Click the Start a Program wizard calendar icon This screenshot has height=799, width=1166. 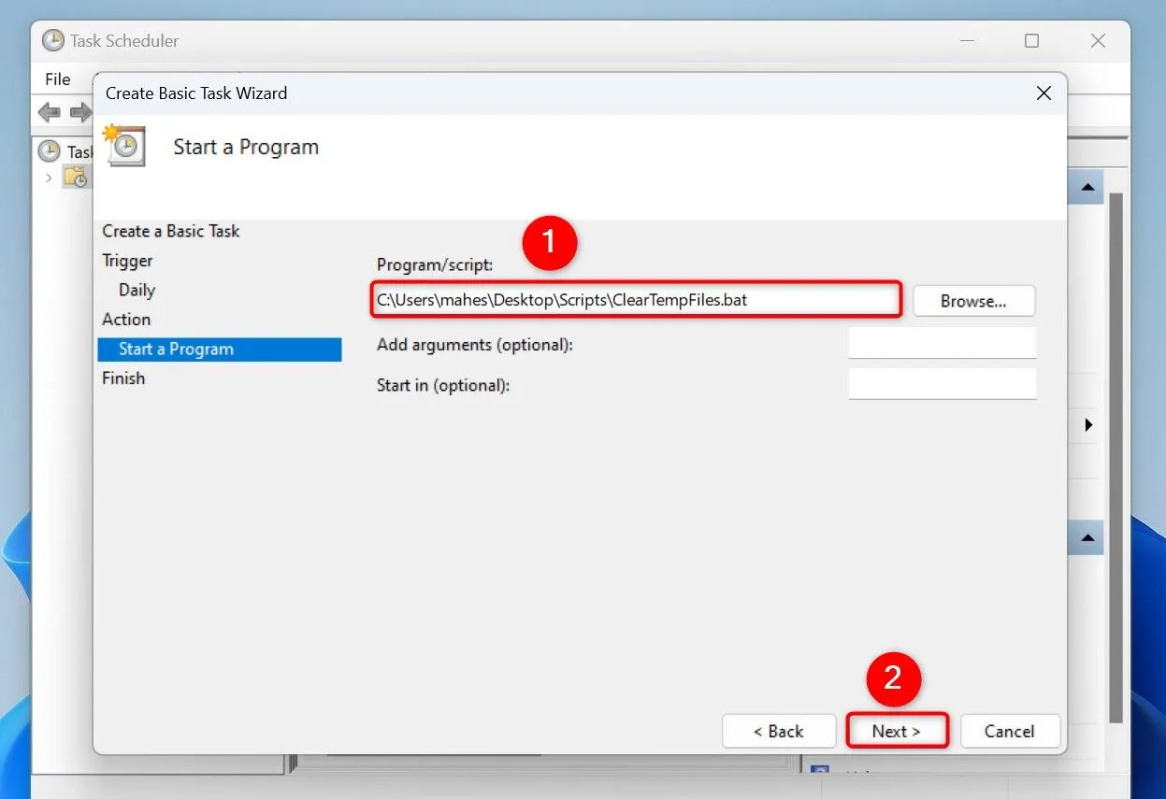[x=124, y=146]
